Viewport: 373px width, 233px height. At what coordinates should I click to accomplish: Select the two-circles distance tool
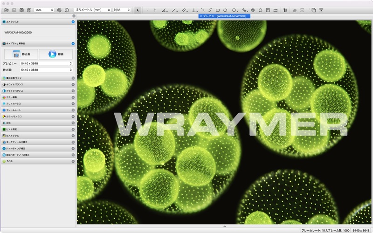pos(245,10)
